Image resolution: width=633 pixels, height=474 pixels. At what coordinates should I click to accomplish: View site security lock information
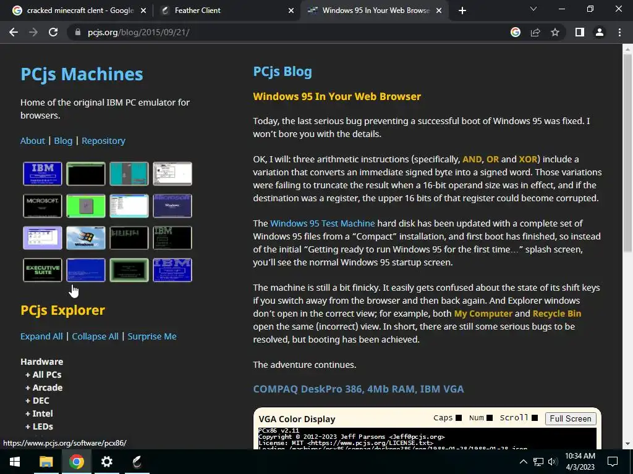[78, 32]
